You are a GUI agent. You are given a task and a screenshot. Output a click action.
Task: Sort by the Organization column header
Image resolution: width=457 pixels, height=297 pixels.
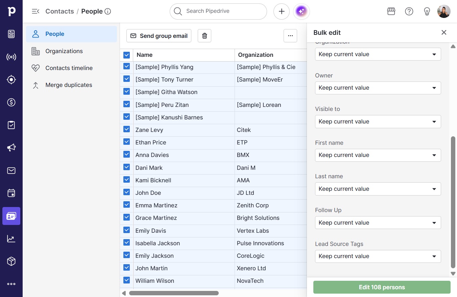(x=256, y=55)
